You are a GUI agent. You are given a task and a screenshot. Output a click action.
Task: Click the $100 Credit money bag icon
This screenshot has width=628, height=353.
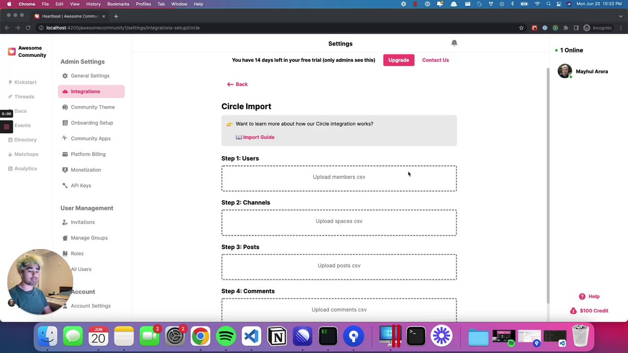[x=573, y=311]
